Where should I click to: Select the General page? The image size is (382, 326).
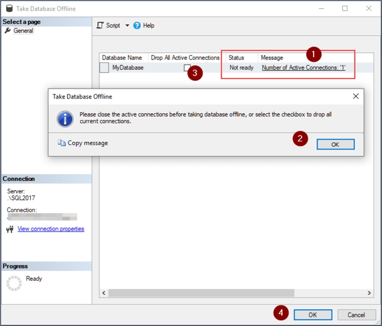(23, 31)
